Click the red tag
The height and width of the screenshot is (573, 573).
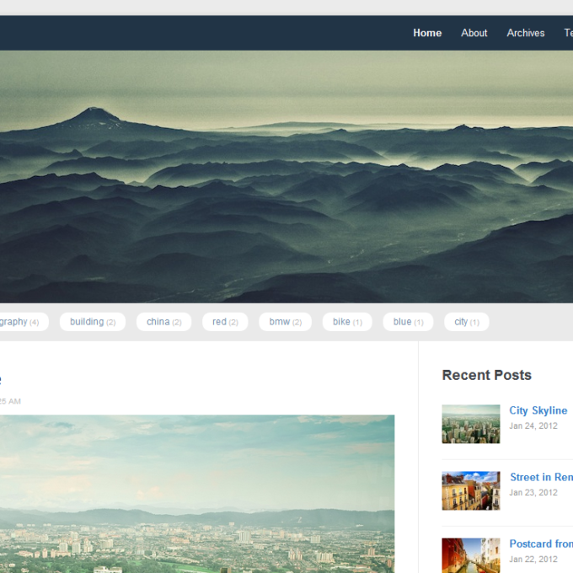click(x=225, y=322)
